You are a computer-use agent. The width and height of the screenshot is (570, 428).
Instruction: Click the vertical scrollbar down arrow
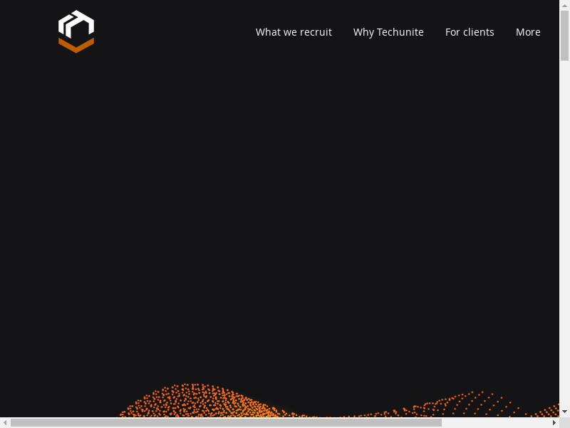pyautogui.click(x=564, y=412)
